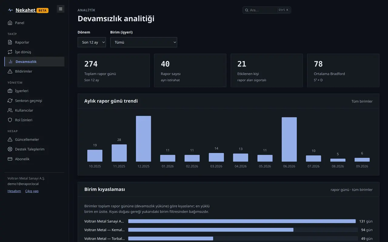Click the İşyerleri briefcase icon
The width and height of the screenshot is (388, 242).
10,91
